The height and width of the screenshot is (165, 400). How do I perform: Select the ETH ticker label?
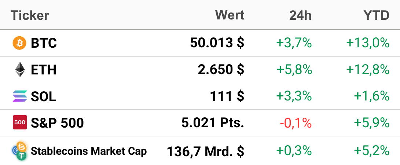[x=44, y=70]
